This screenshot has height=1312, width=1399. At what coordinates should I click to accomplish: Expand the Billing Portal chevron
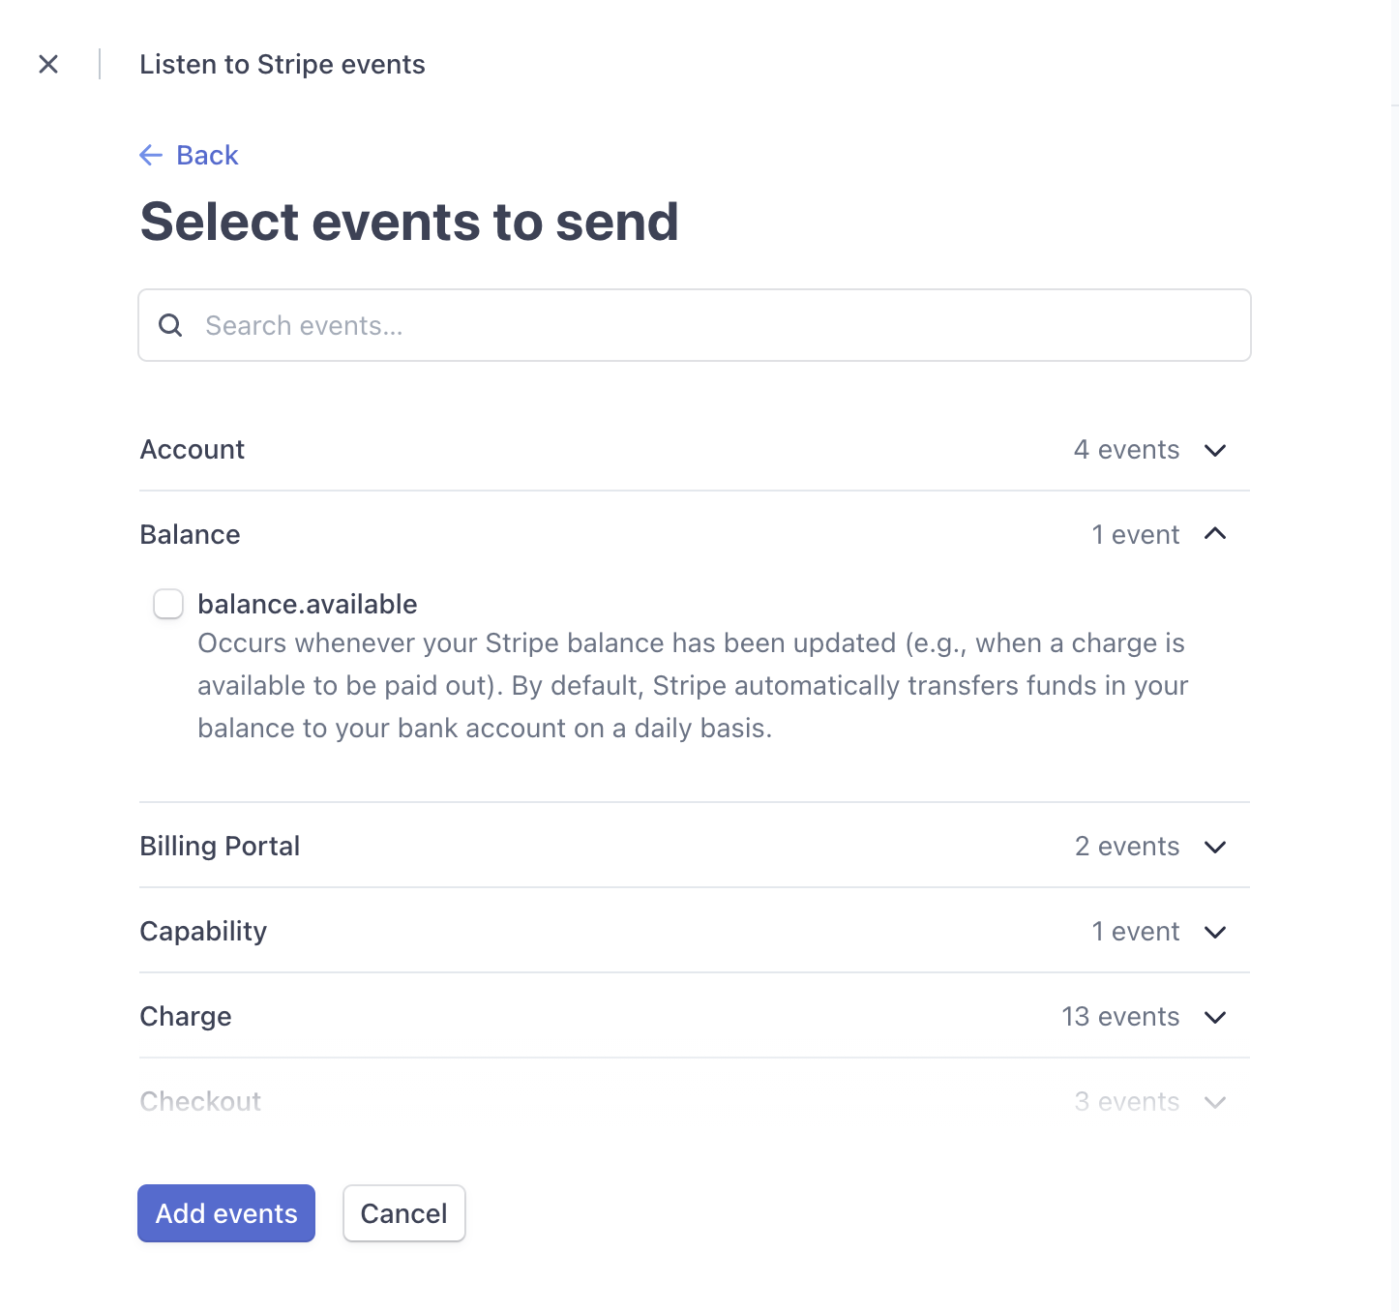pos(1215,847)
